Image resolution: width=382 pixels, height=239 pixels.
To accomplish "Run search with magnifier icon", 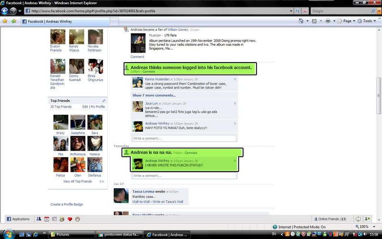I will click(373, 11).
